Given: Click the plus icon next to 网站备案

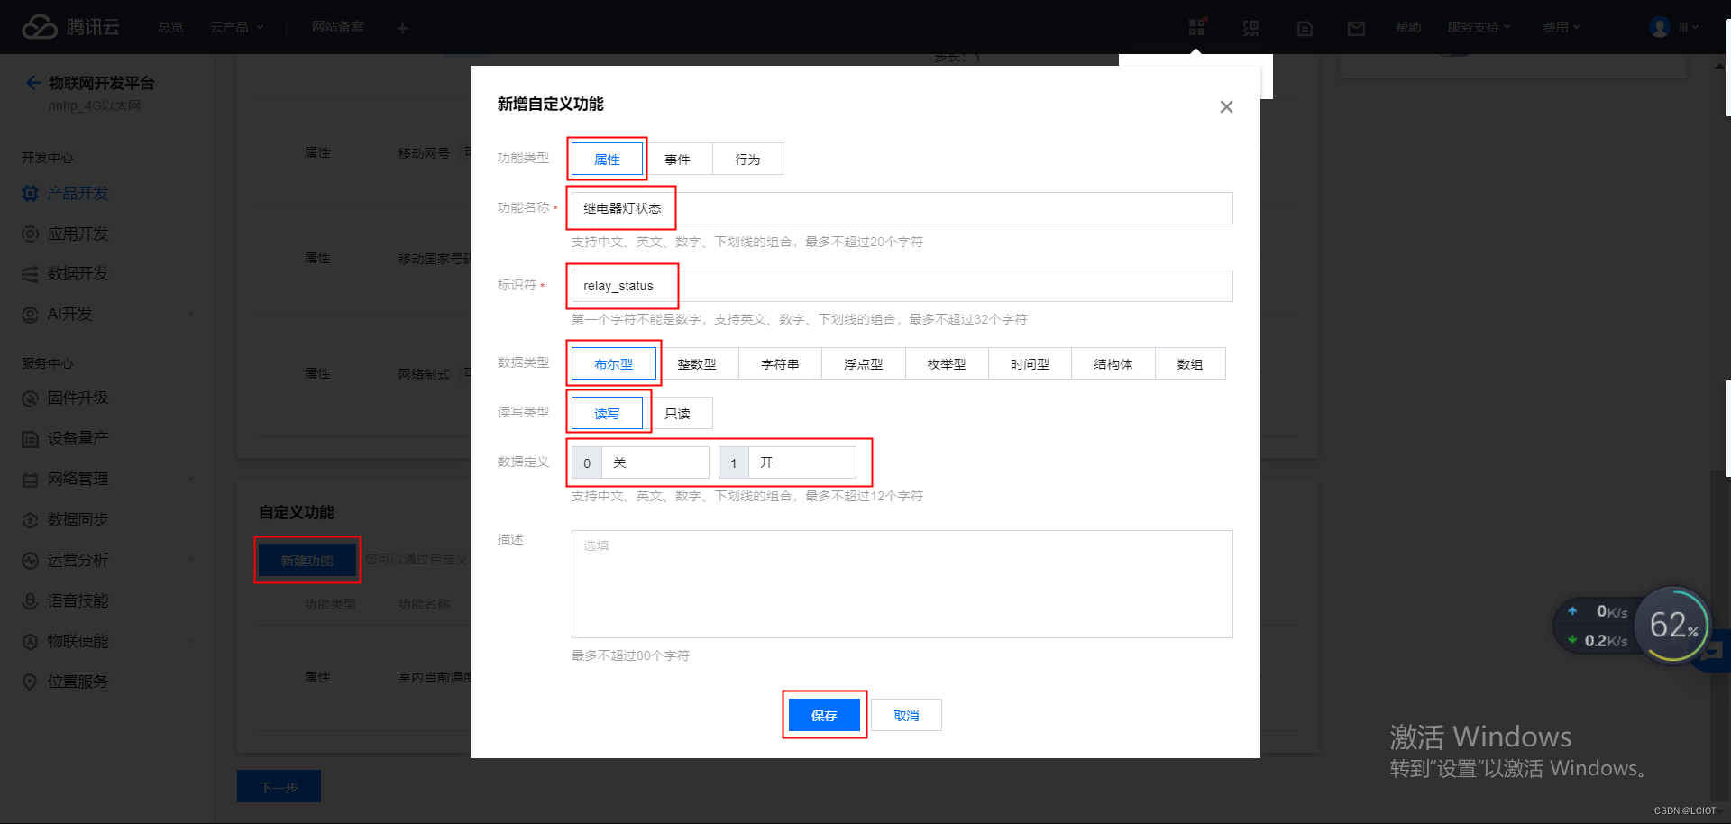Looking at the screenshot, I should [x=402, y=28].
